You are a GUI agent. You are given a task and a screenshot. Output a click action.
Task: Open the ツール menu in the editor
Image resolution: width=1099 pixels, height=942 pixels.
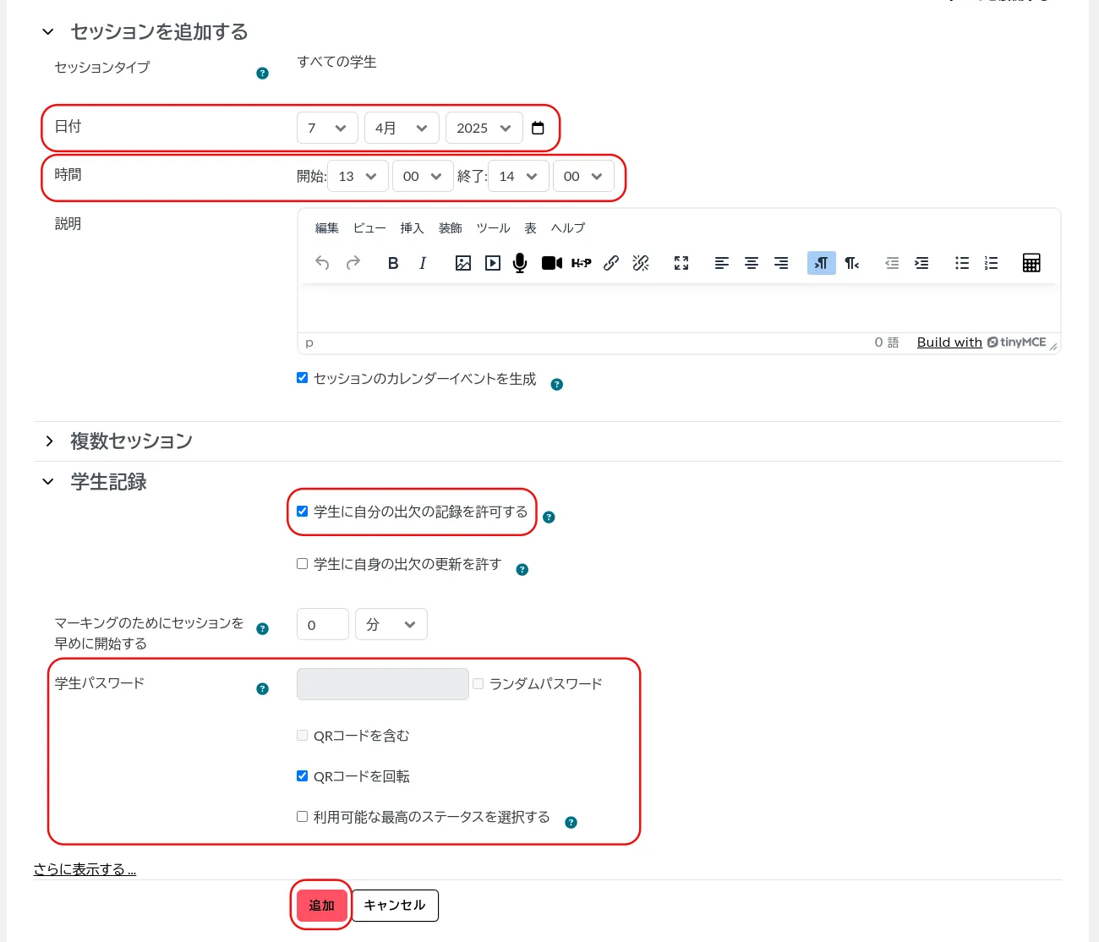pyautogui.click(x=493, y=228)
